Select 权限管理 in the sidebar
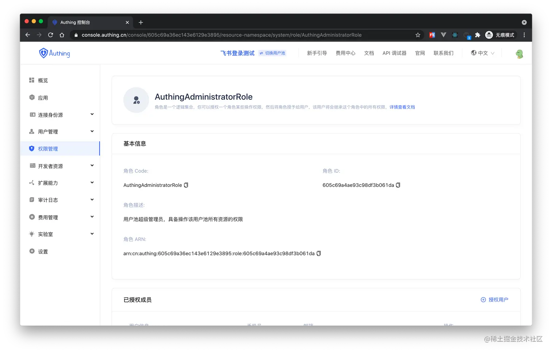 click(60, 149)
